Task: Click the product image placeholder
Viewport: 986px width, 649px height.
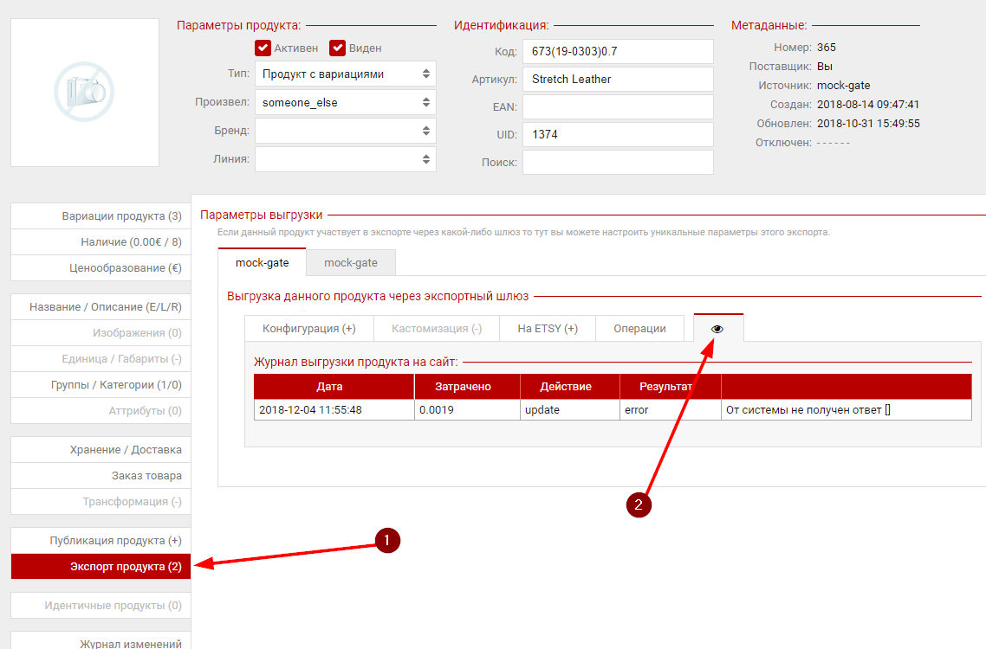Action: (x=85, y=92)
